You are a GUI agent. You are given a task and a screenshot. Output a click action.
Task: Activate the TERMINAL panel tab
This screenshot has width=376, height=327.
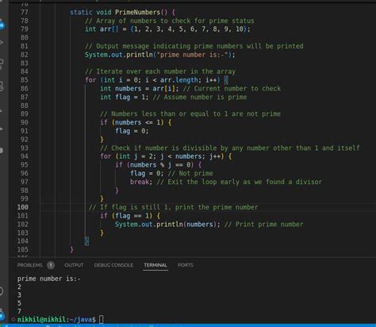(155, 265)
